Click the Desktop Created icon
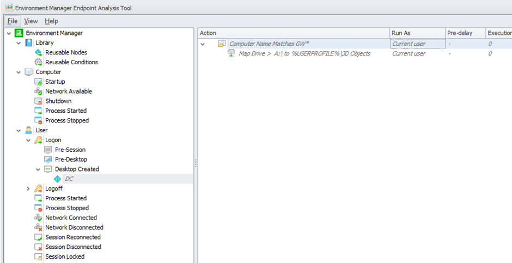 click(x=48, y=169)
